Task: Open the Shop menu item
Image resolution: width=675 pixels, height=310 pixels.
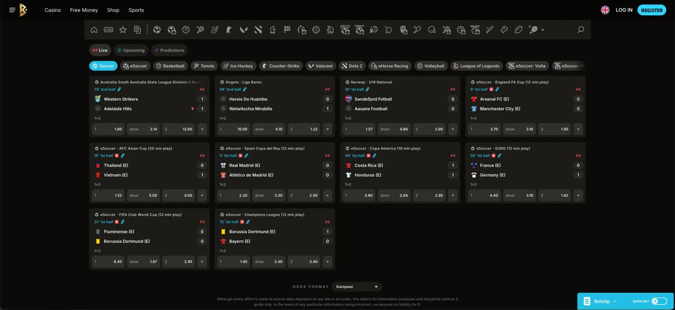Action: pos(113,10)
